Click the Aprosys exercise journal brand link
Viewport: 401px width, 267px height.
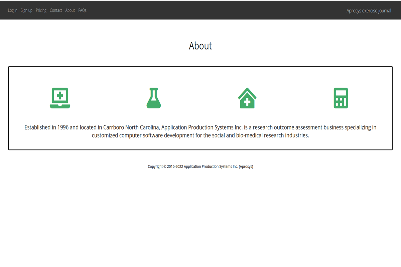(x=369, y=11)
